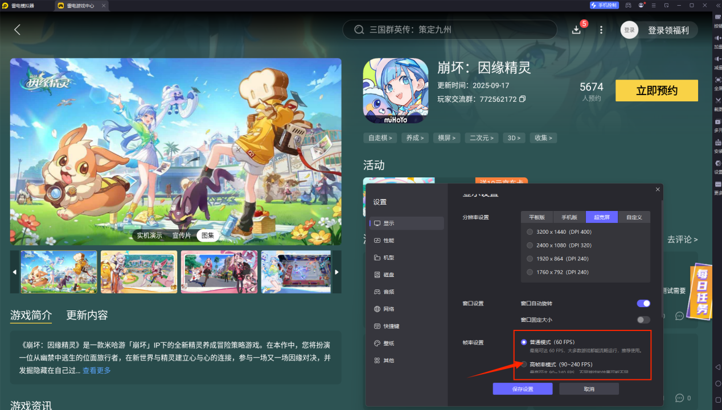722x410 pixels.
Task: Open the 更多 (more) sidebar icon
Action: [717, 184]
